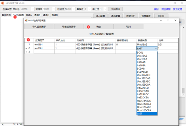
Task: Select BCDAB from data type list
Action: pos(147,69)
